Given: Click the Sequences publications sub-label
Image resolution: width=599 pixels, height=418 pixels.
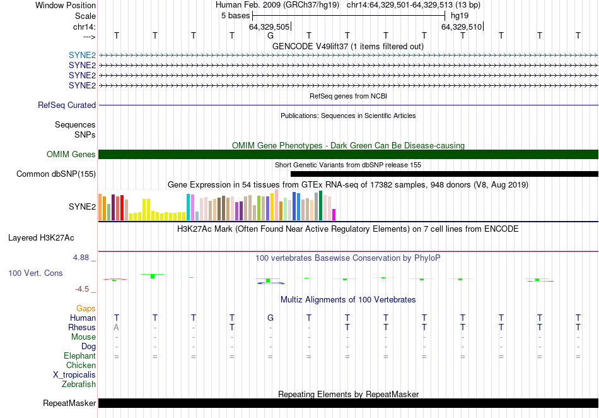Looking at the screenshot, I should (75, 124).
